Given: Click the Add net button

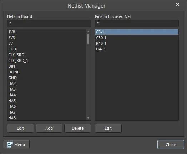Looking at the screenshot, I should click(x=49, y=128).
